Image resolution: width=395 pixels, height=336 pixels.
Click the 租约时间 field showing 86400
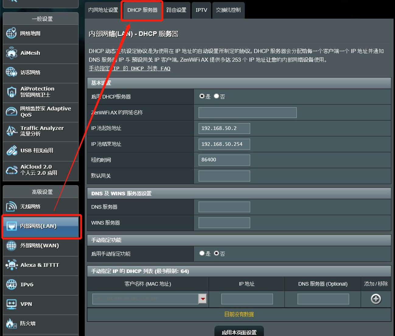[224, 160]
